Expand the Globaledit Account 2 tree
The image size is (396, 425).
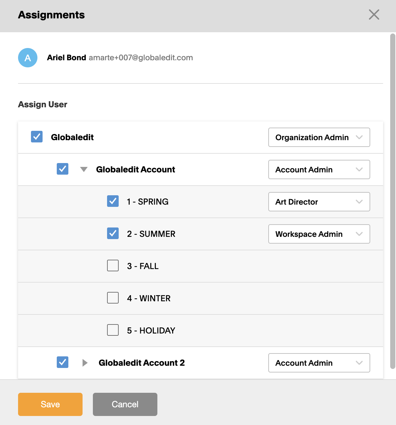(85, 363)
